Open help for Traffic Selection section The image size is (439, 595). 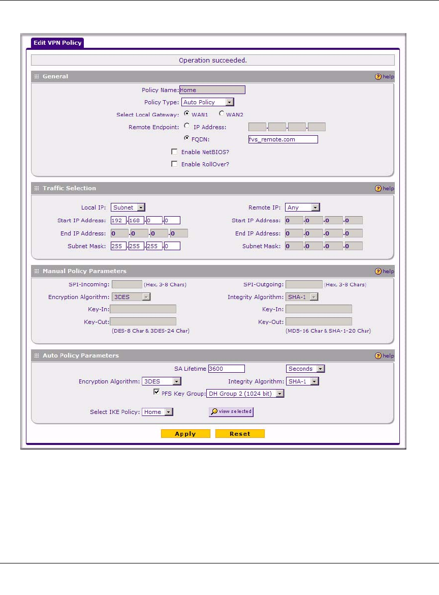point(385,189)
